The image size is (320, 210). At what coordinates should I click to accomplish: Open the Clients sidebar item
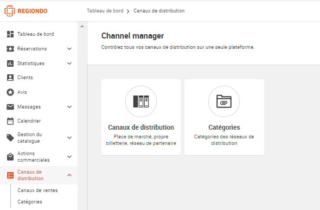pos(25,78)
